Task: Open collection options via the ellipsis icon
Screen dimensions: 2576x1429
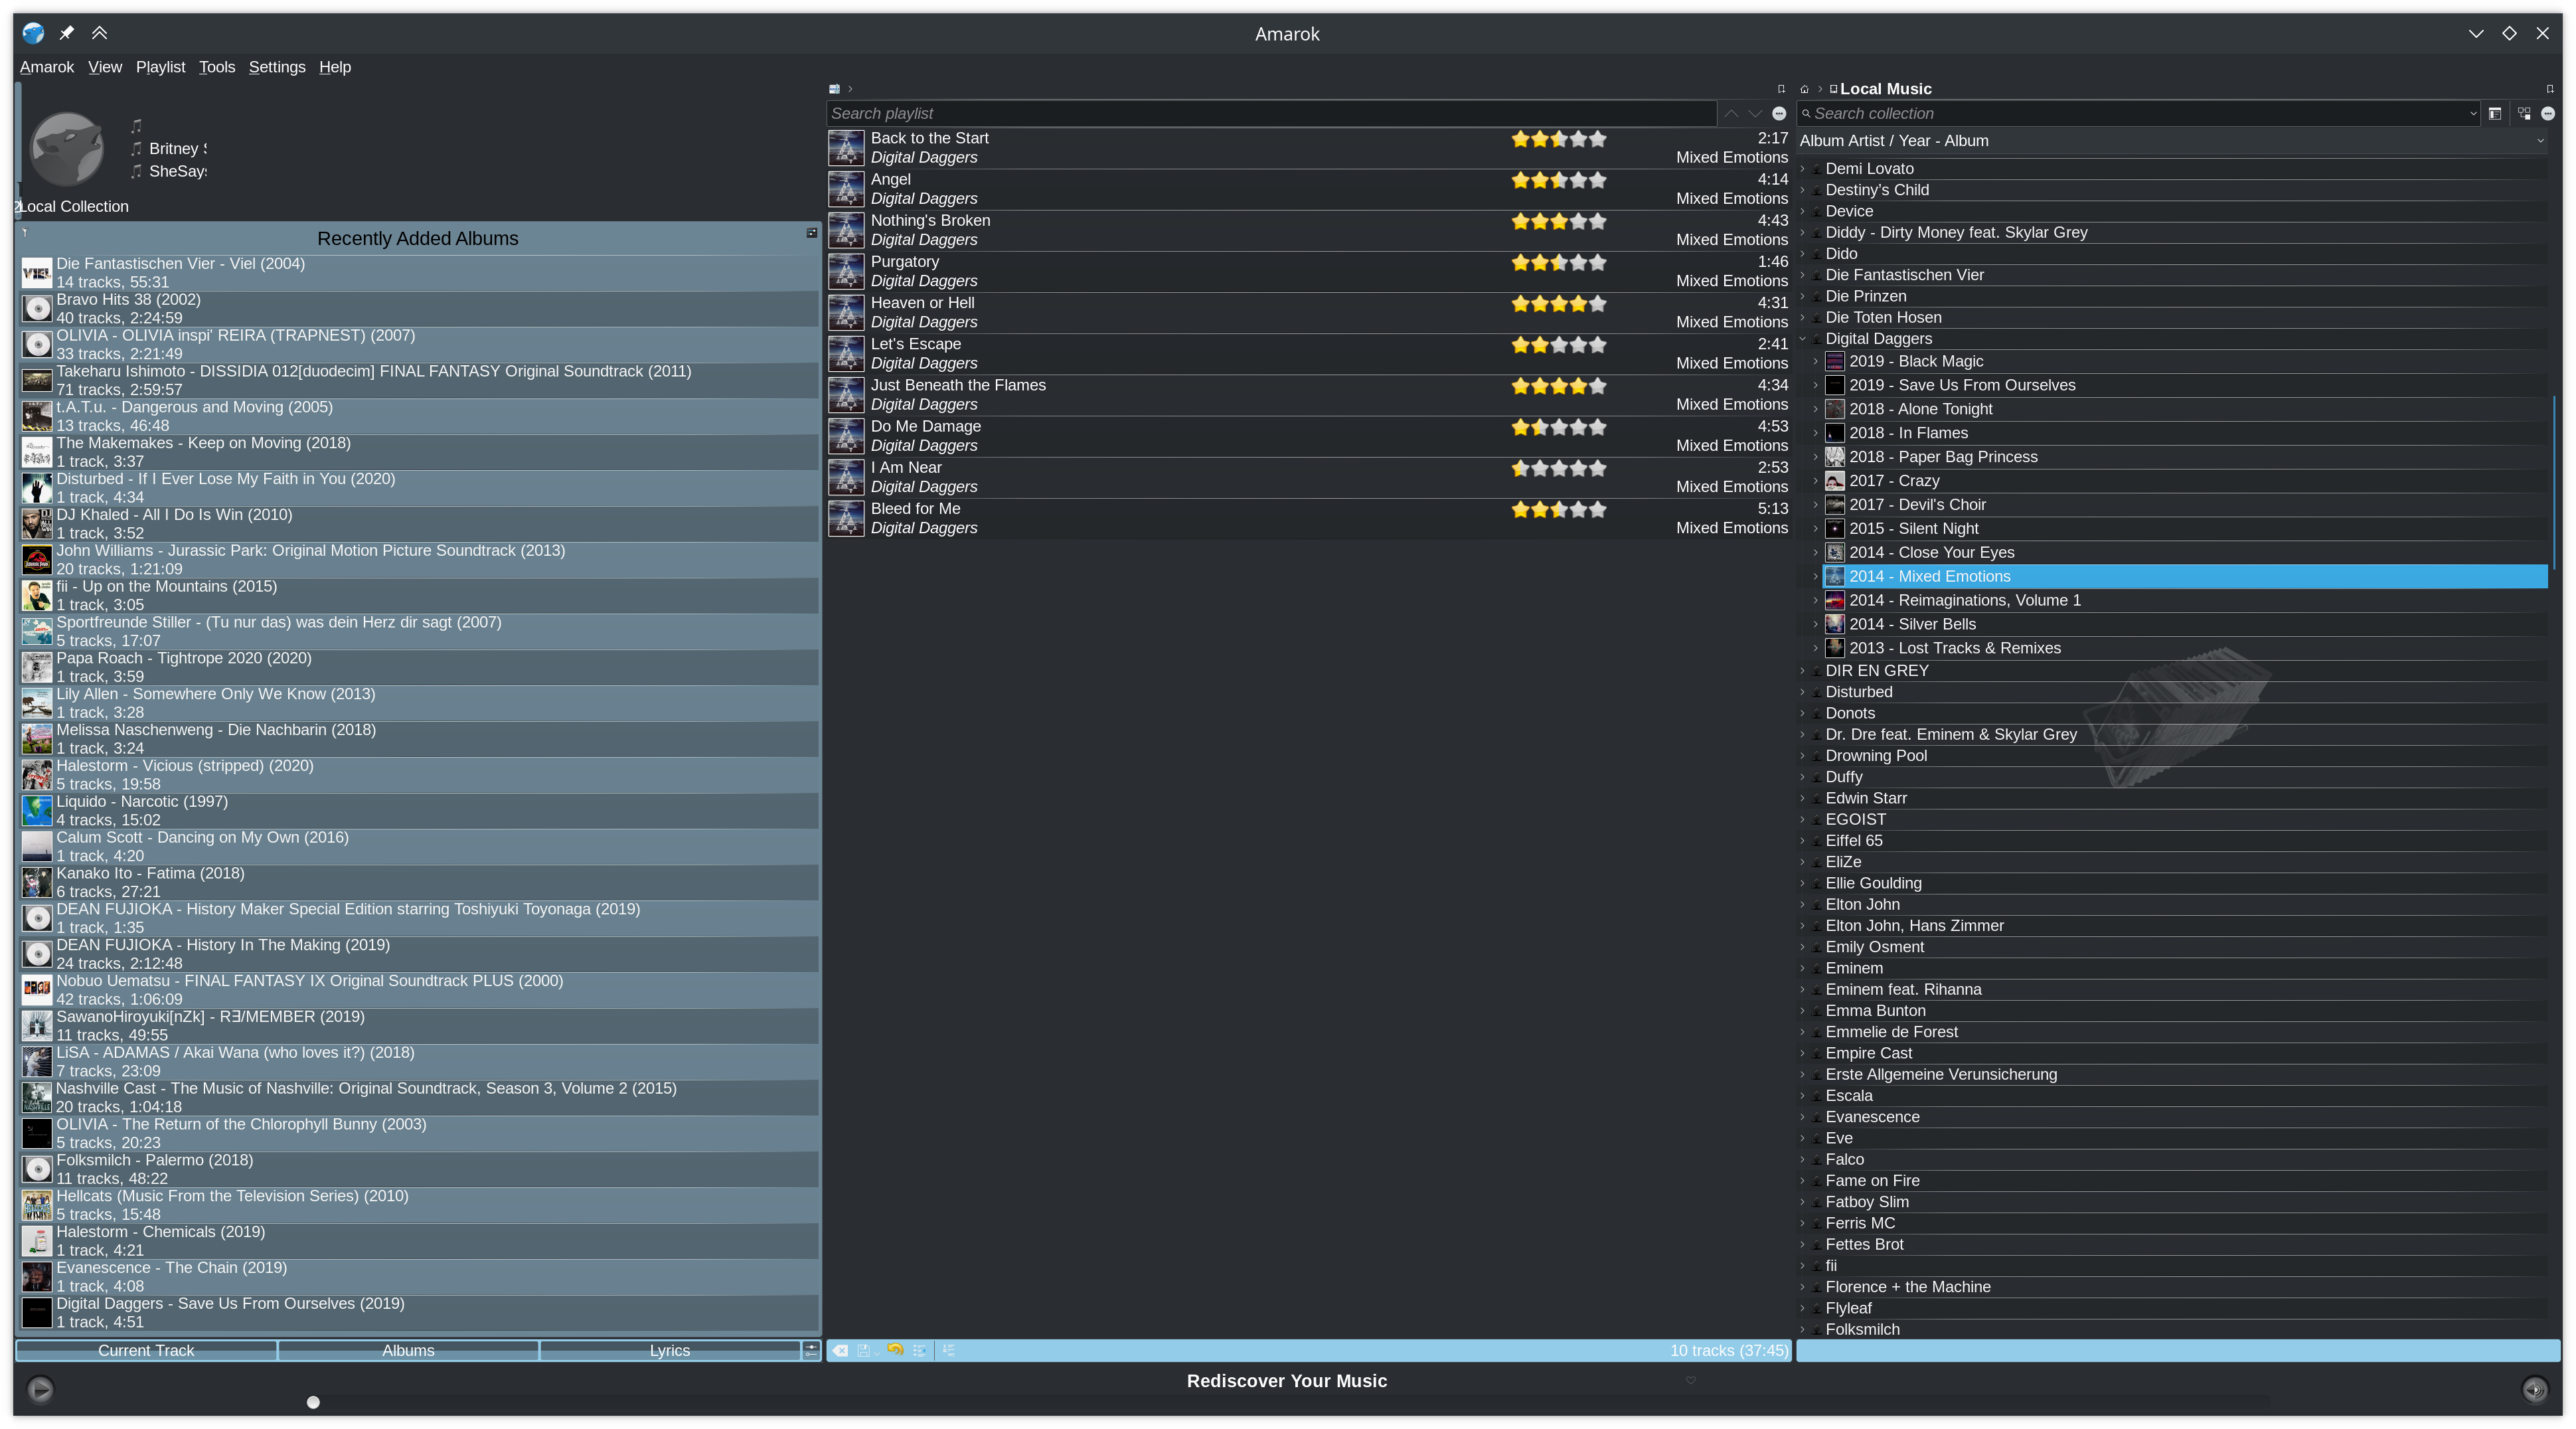Action: tap(2548, 114)
